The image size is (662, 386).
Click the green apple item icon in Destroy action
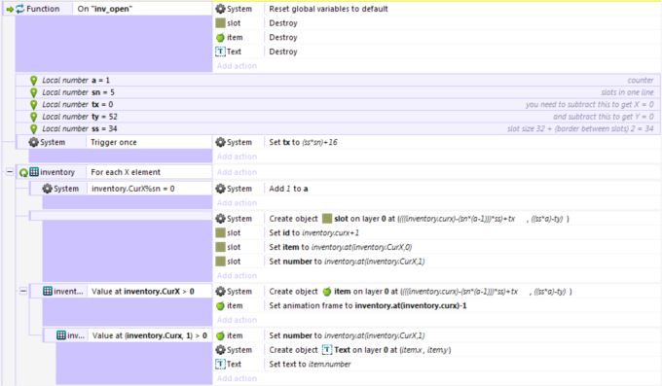click(220, 38)
